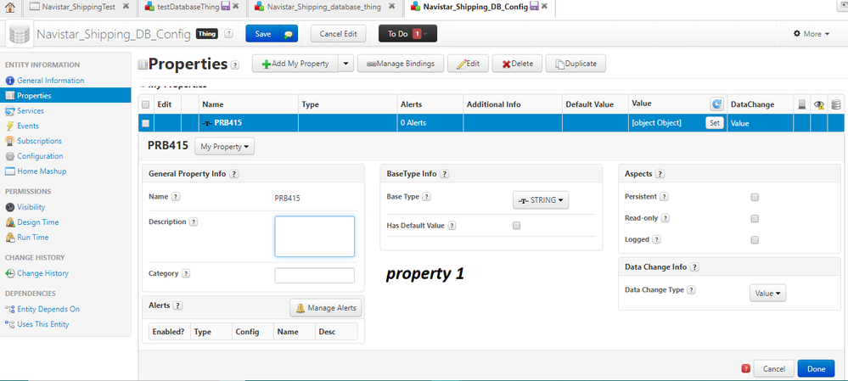Enable the Logged checkbox
The image size is (848, 381).
point(755,240)
